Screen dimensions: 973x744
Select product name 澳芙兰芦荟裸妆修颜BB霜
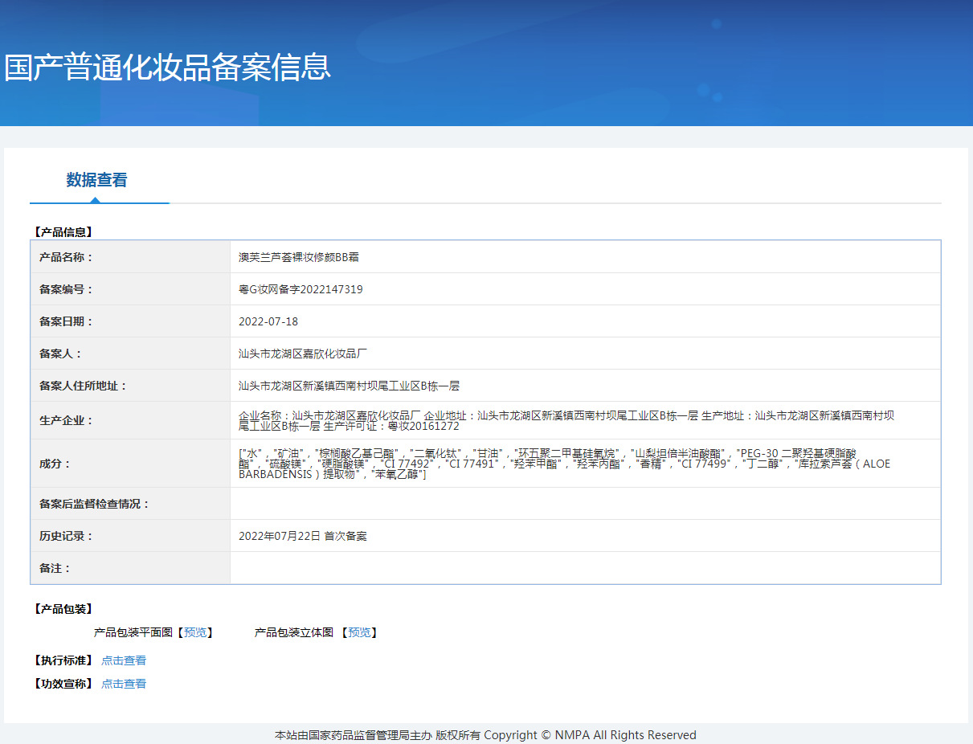point(299,257)
